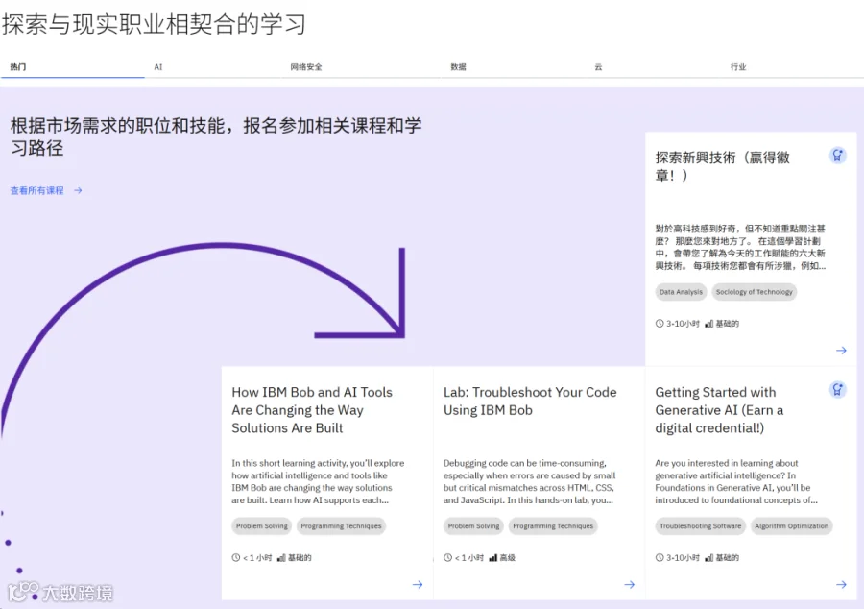The height and width of the screenshot is (609, 864).
Task: Click the Data Analysis tag
Action: click(x=681, y=292)
